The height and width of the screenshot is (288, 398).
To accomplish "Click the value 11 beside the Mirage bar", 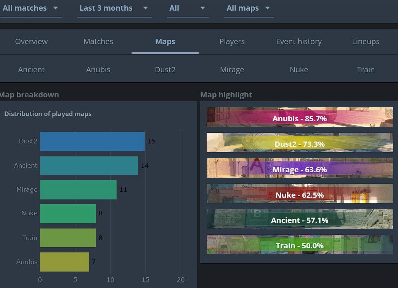I will (x=123, y=189).
